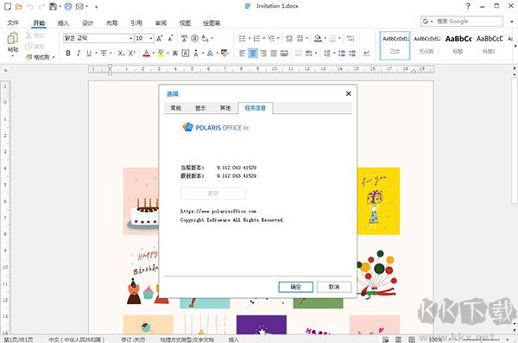Click the Paste clipboard icon

(x=13, y=39)
